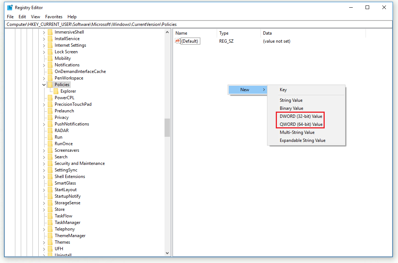
Task: Click the Themes folder icon
Action: click(50, 242)
